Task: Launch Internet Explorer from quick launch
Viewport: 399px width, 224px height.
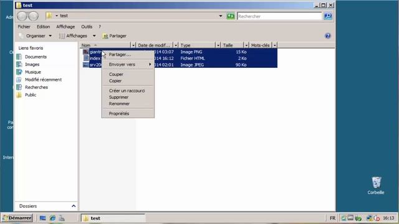Action: [x=52, y=218]
